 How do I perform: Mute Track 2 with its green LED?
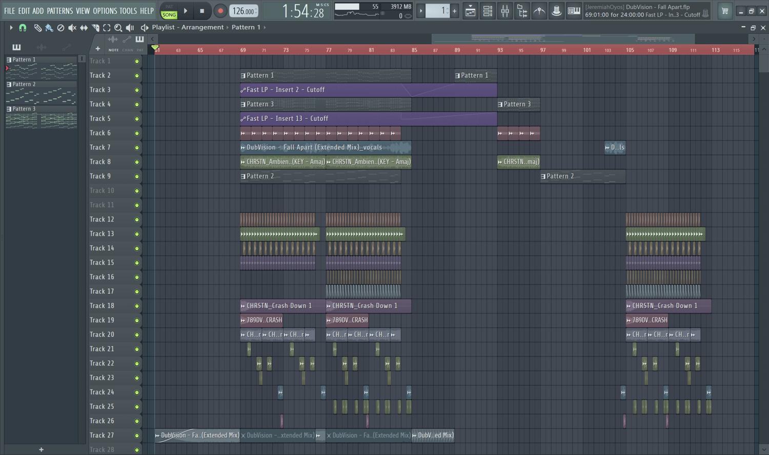tap(137, 76)
